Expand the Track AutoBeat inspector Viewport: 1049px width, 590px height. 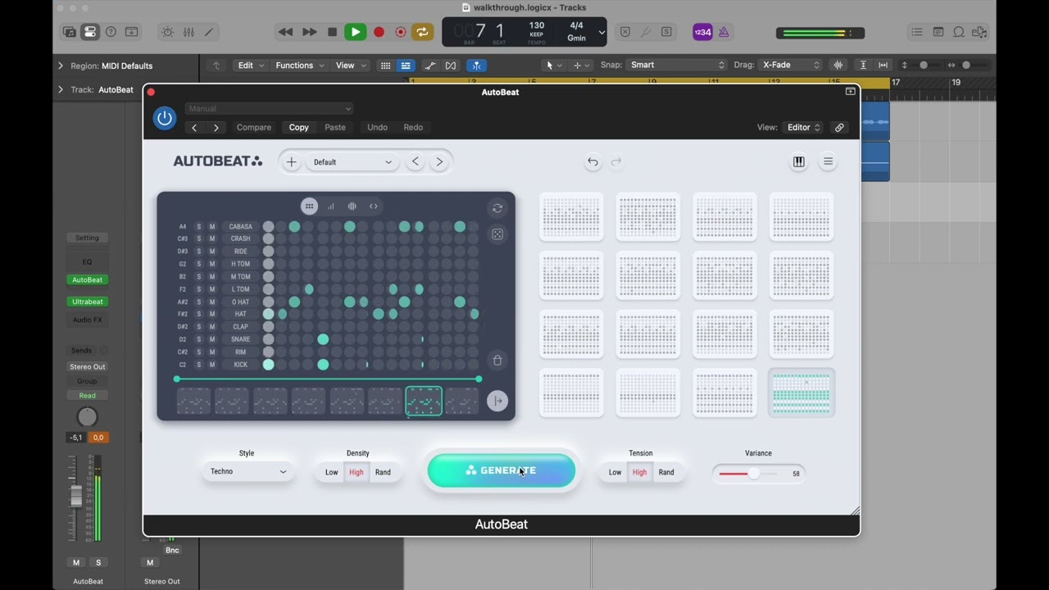60,89
